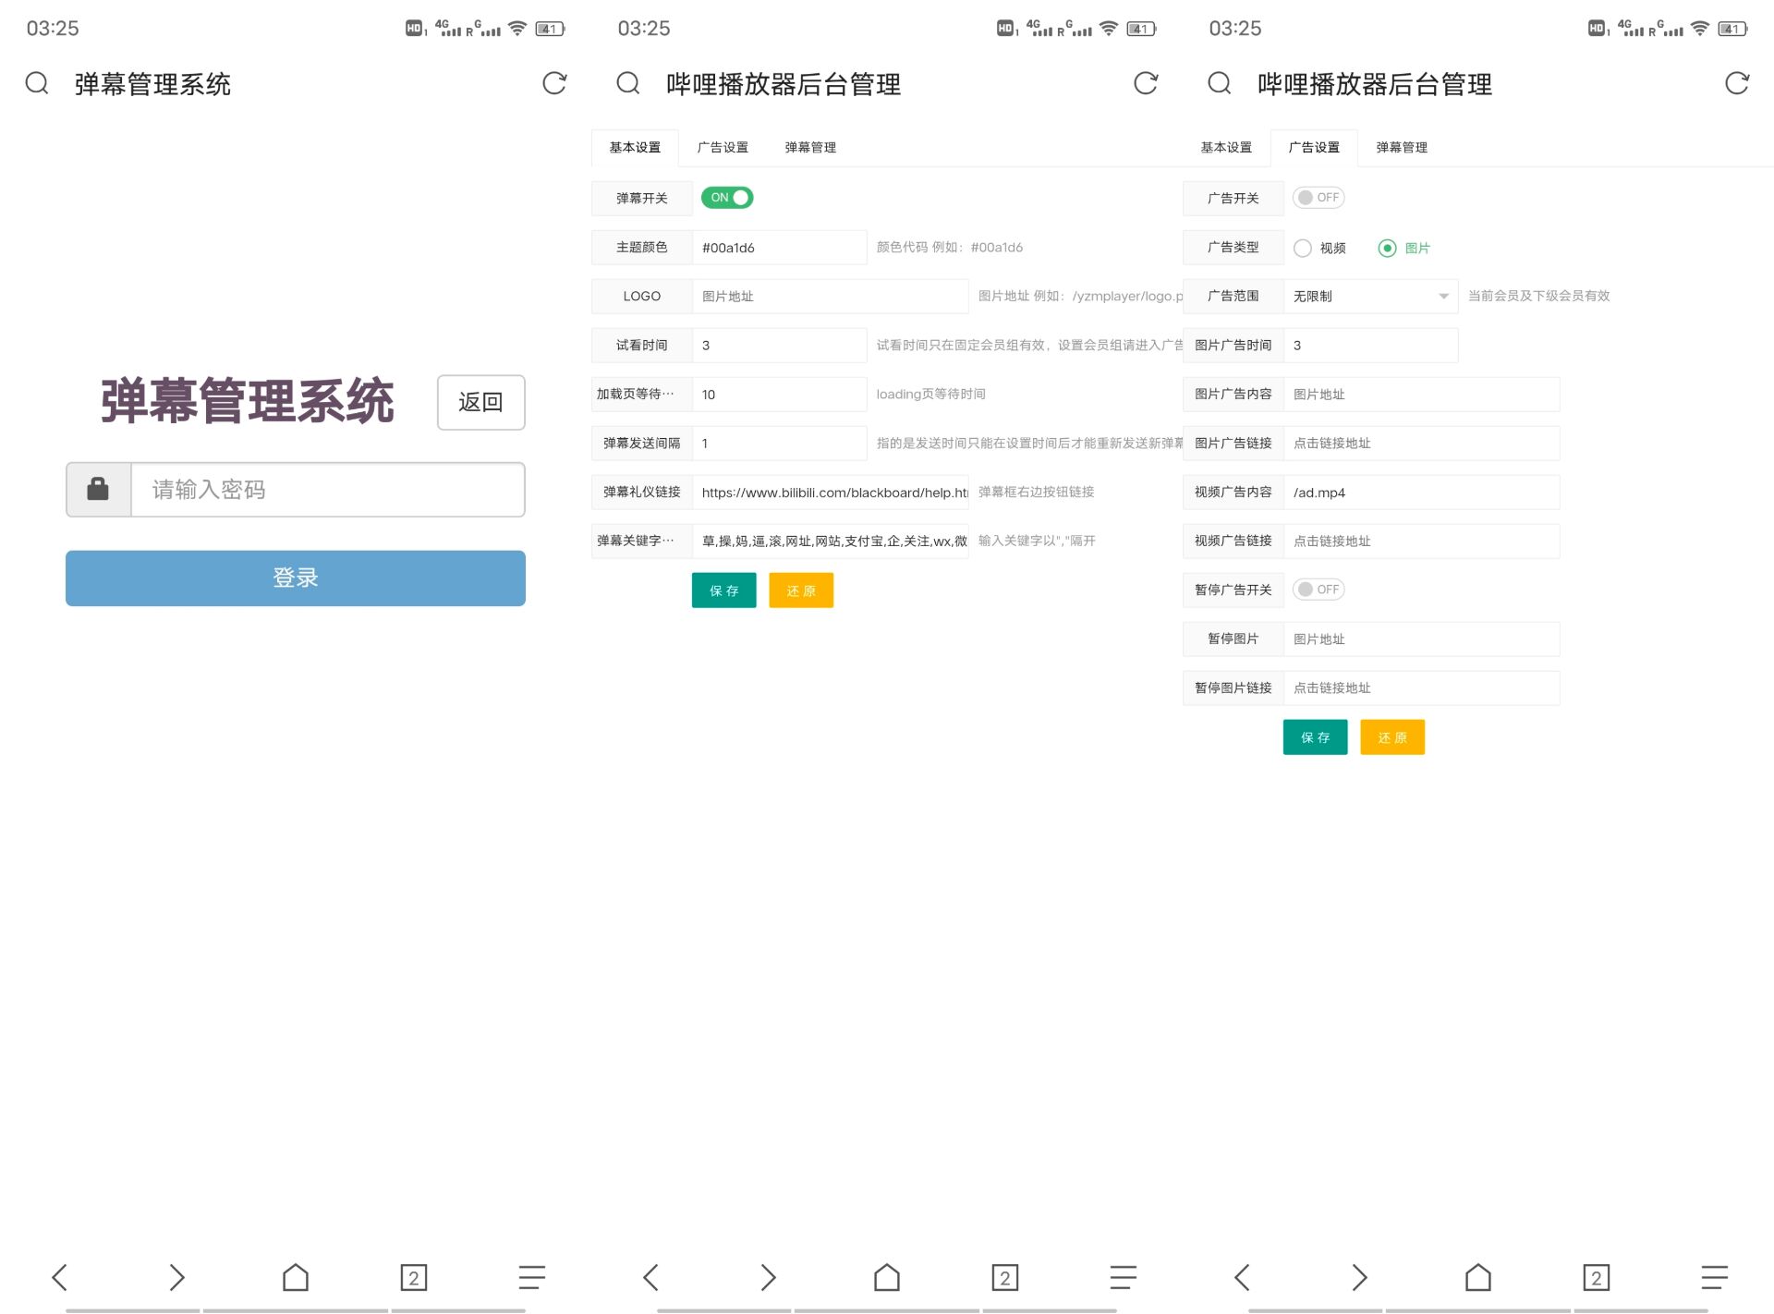Image resolution: width=1774 pixels, height=1314 pixels.
Task: Tap the search icon next to 弹幕管理系统
Action: 37,83
